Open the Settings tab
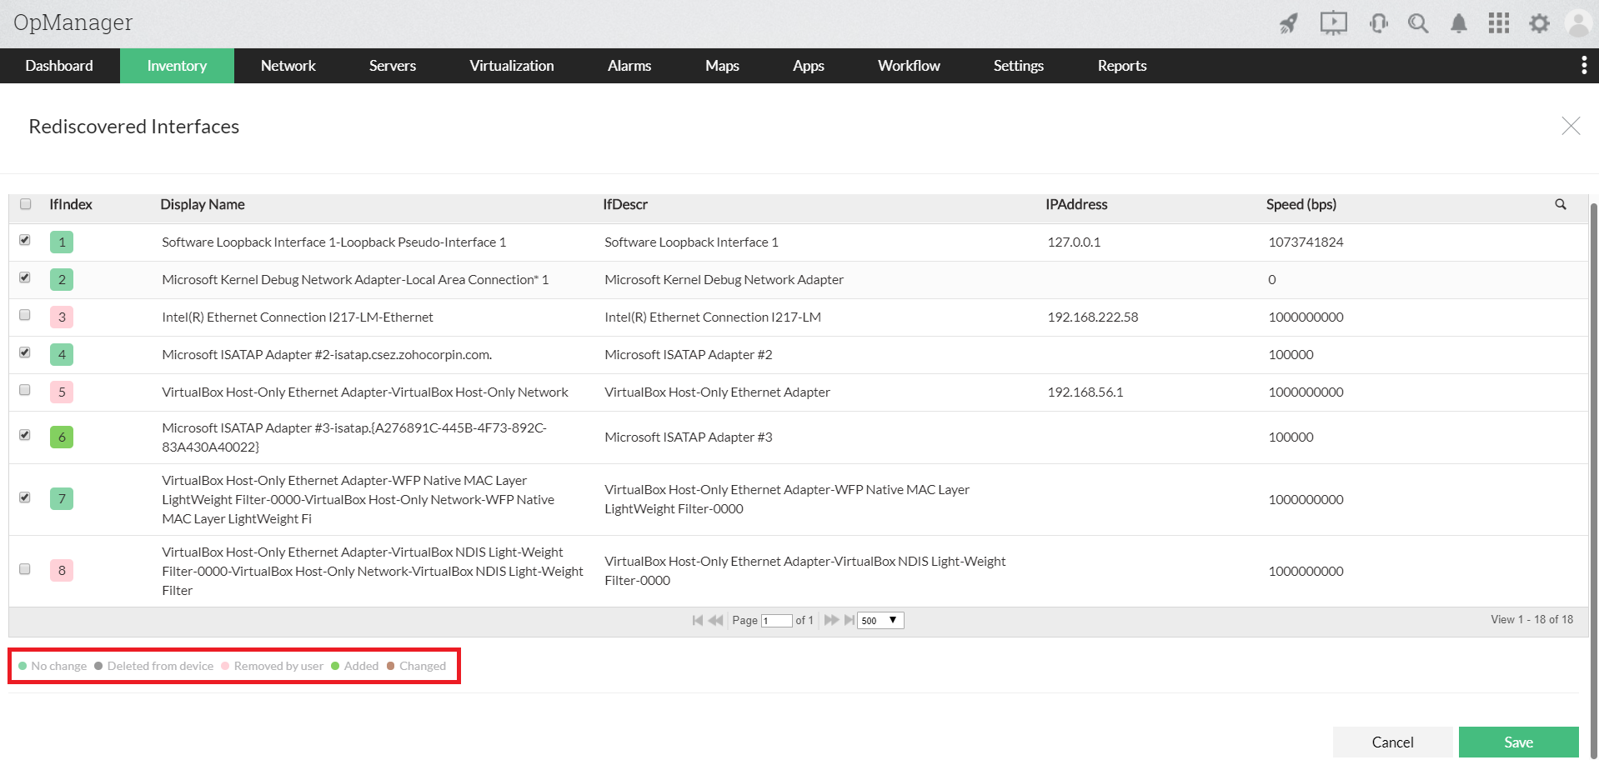Screen dimensions: 1599x760 click(1019, 66)
